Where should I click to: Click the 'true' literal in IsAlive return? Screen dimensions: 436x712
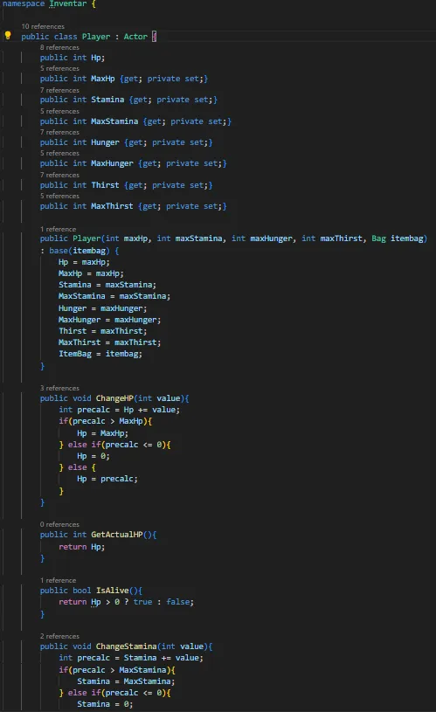[142, 602]
